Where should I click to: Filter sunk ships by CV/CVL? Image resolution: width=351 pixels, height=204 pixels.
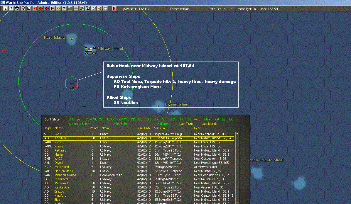point(91,120)
